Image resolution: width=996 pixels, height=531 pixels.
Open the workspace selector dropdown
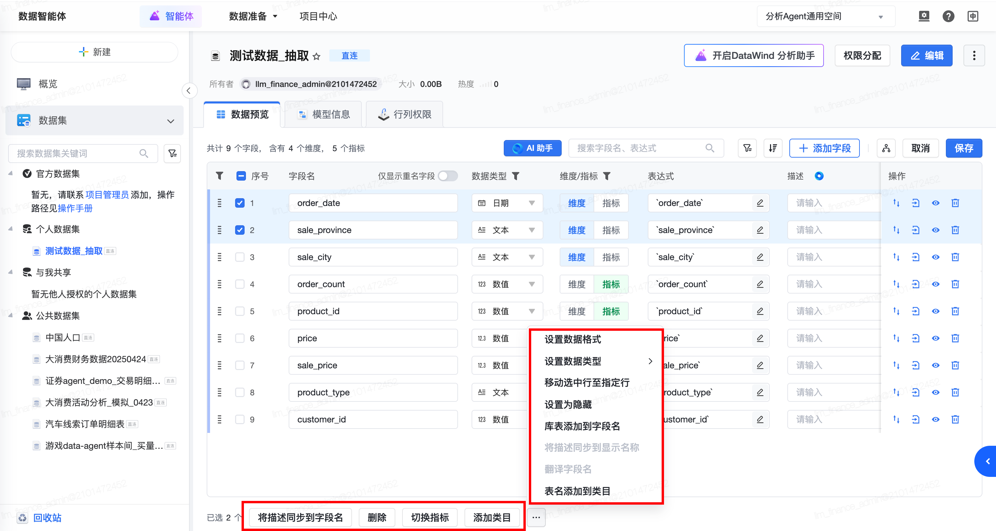[x=826, y=16]
